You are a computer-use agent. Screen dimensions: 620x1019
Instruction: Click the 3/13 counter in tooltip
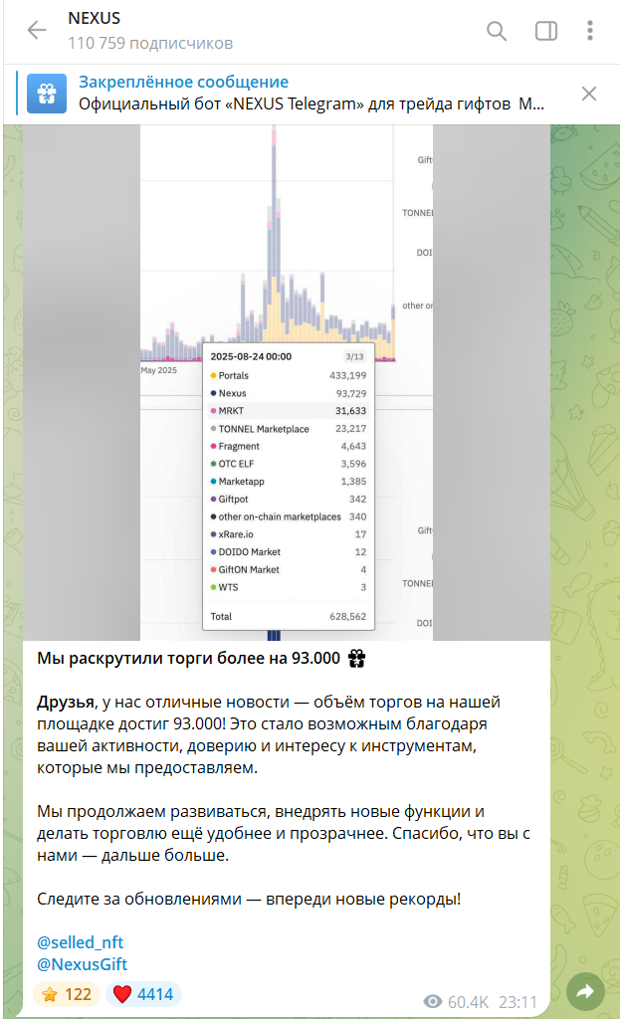(x=354, y=356)
